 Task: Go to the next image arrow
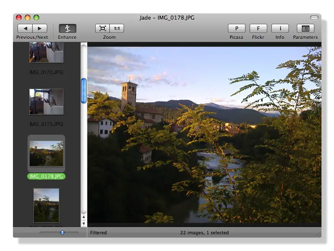tap(40, 28)
